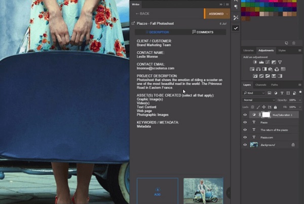Select the Hue/Saturation layer mask thumbnail

266,115
